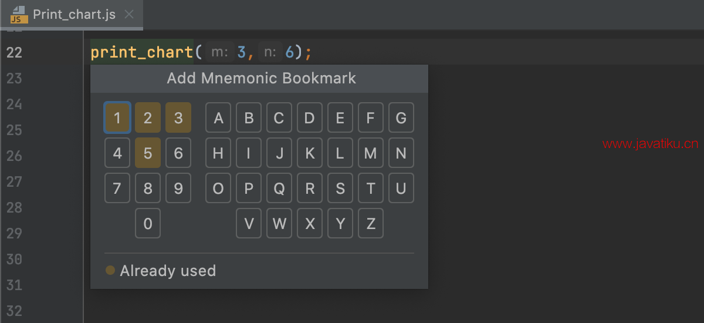Choose bookmark letter V

click(249, 223)
